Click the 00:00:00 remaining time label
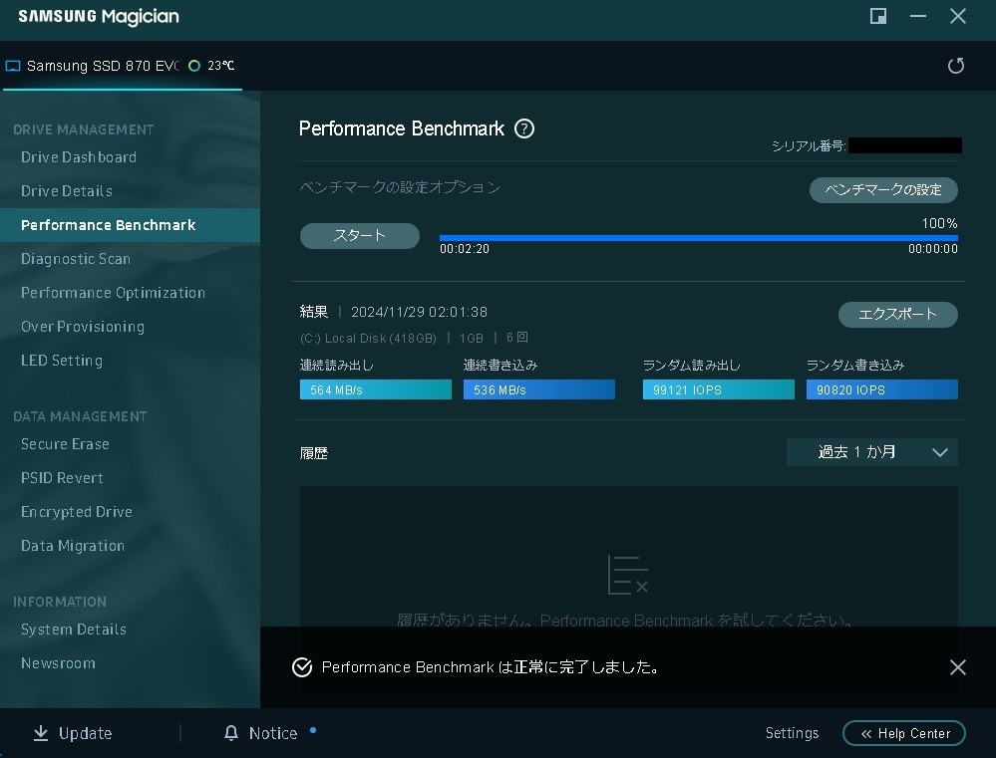The width and height of the screenshot is (996, 758). 932,249
